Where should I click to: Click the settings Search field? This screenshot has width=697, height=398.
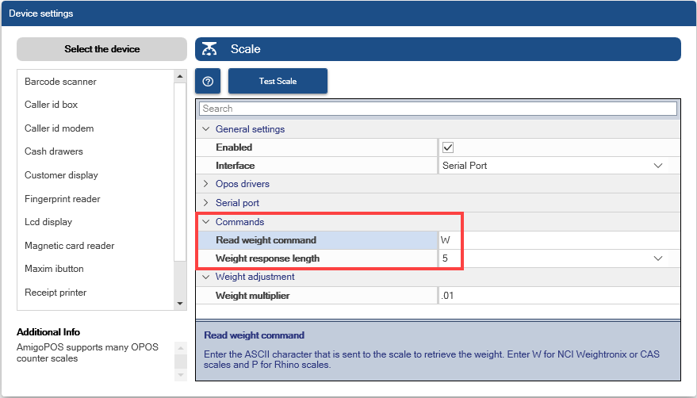coord(438,109)
